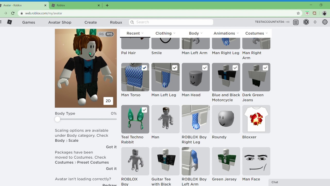Click the Robux balance value 0
The width and height of the screenshot is (330, 186).
pyautogui.click(x=315, y=22)
